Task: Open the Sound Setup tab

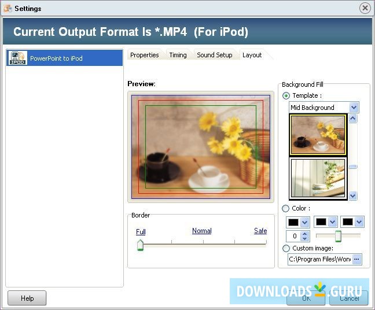Action: [215, 55]
